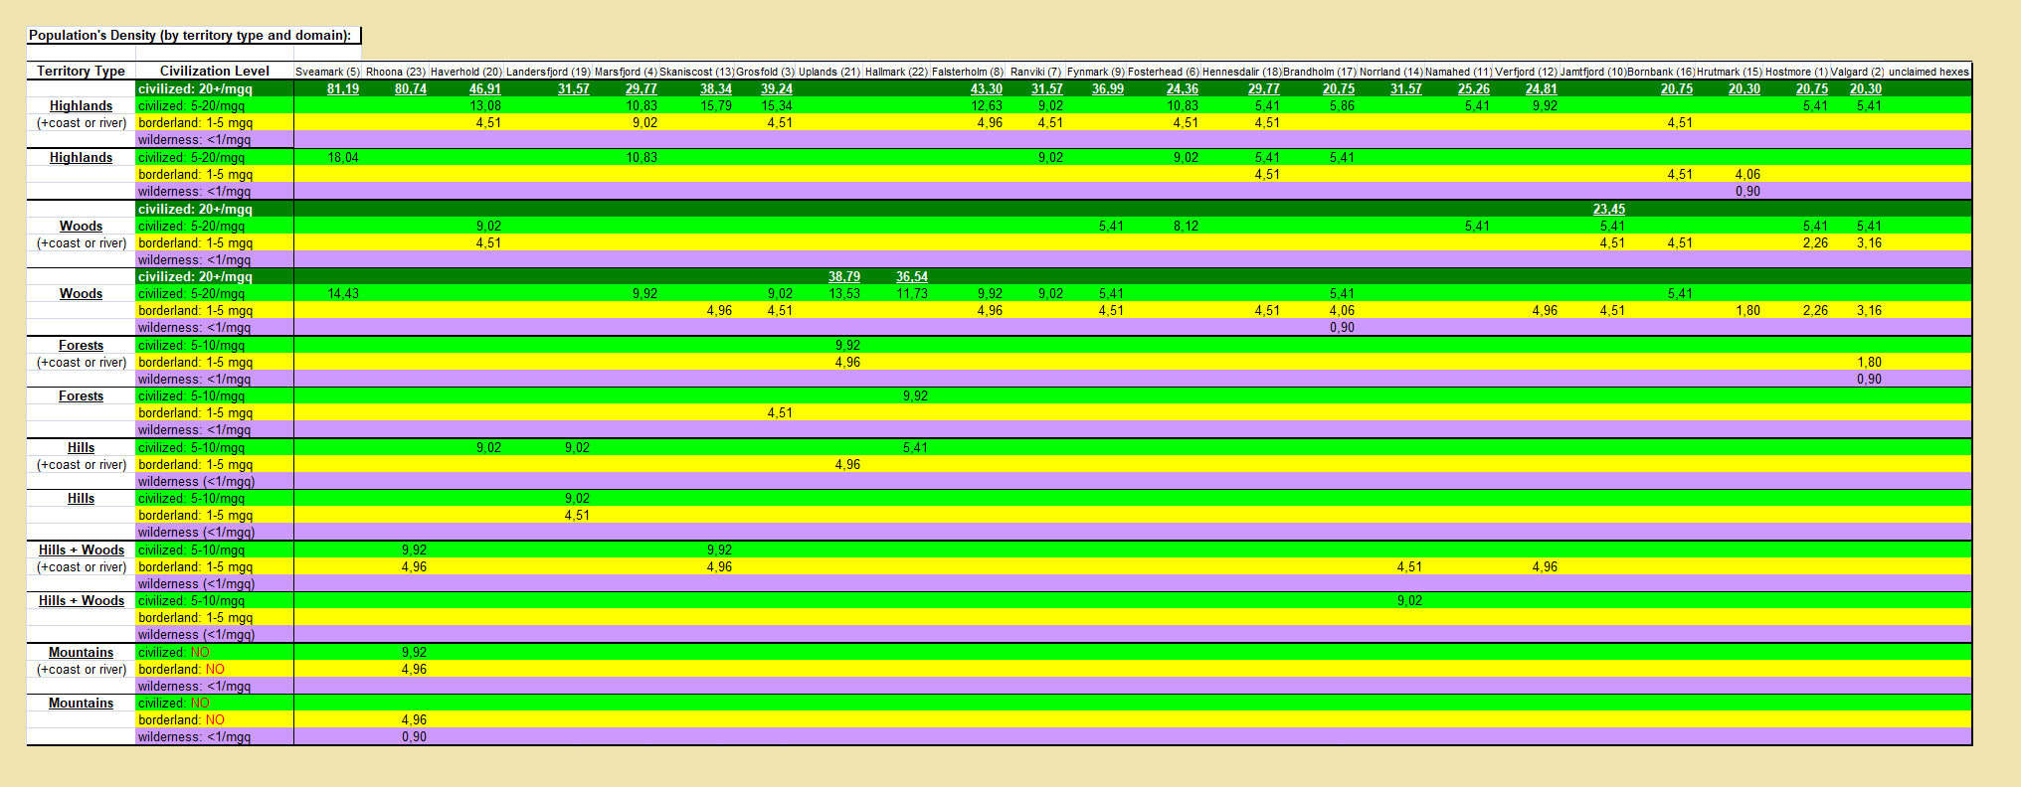This screenshot has height=787, width=2021.
Task: Select the "Namahed (11)" domain header
Action: [1458, 72]
